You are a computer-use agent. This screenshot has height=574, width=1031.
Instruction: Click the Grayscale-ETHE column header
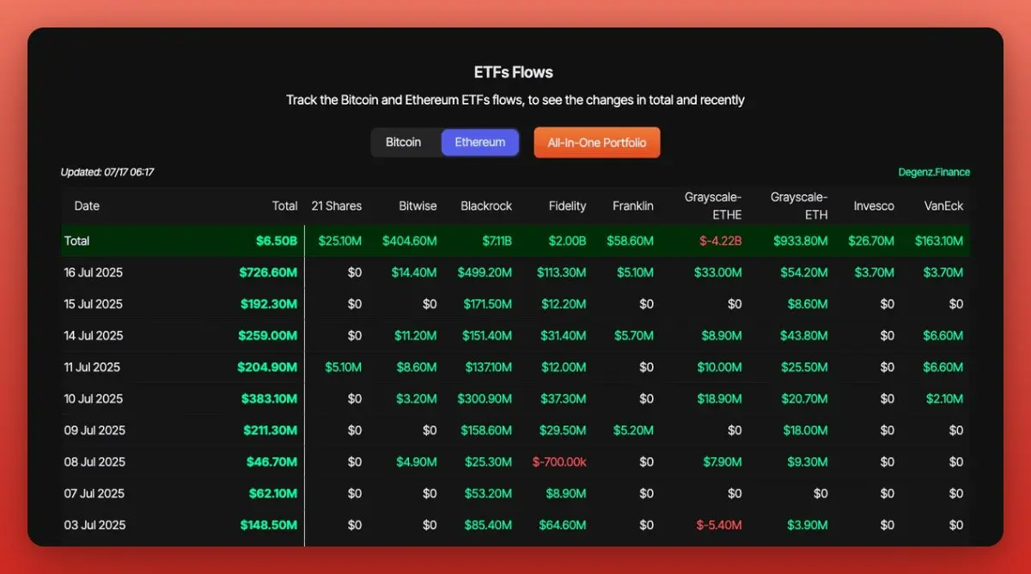point(713,206)
